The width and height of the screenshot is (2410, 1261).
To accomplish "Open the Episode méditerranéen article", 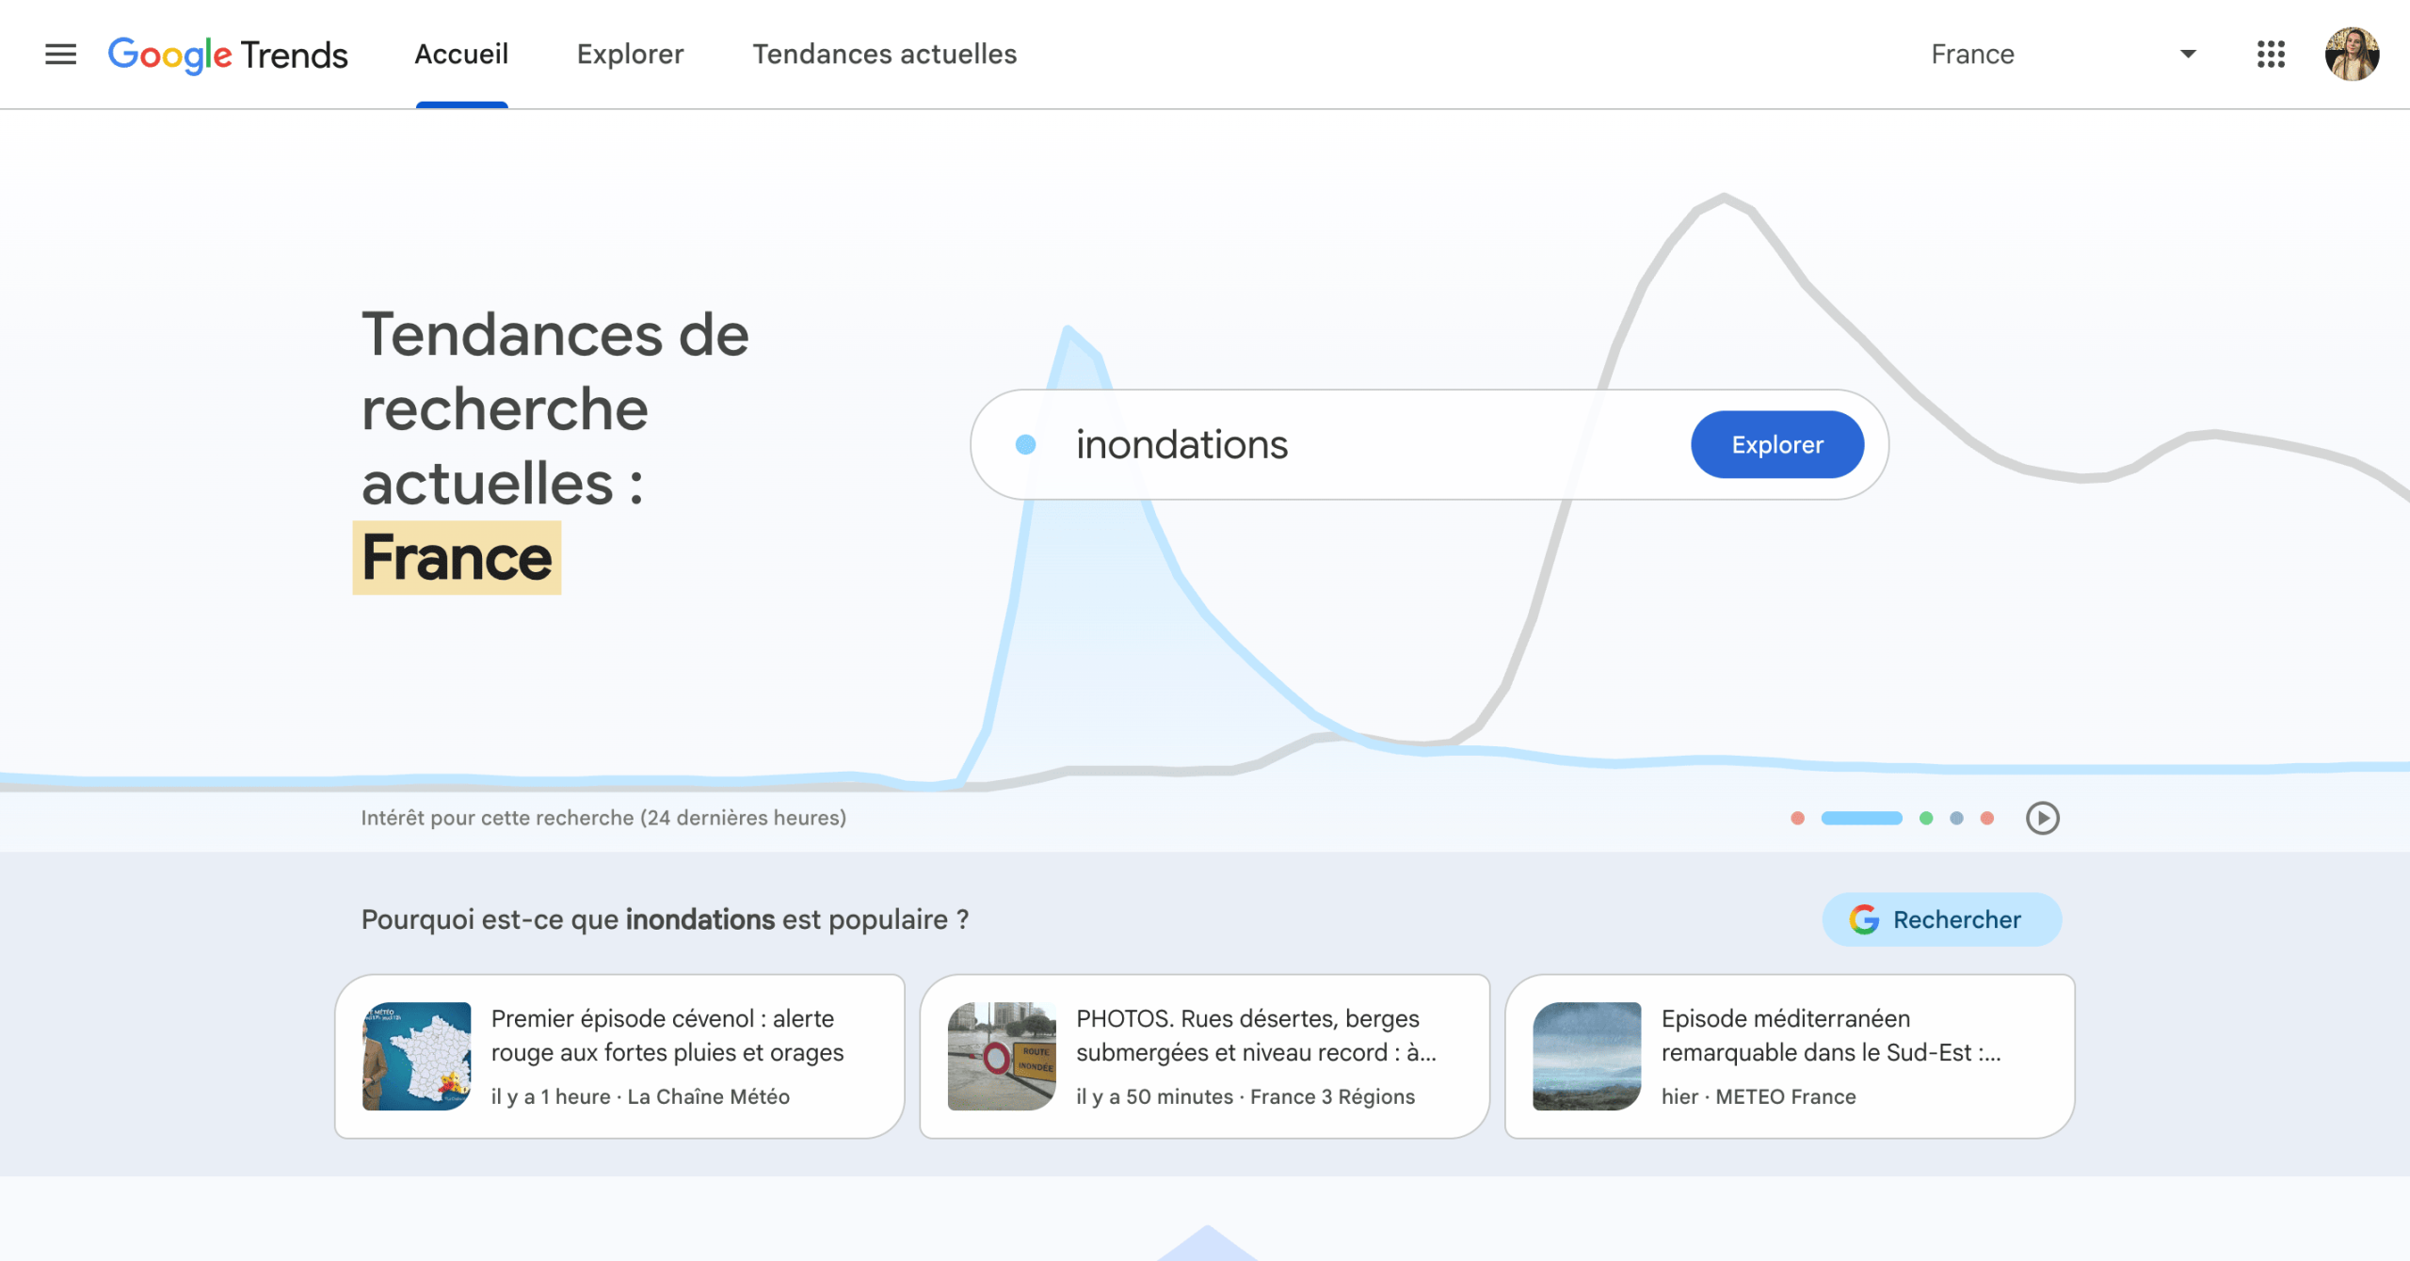I will point(1790,1056).
